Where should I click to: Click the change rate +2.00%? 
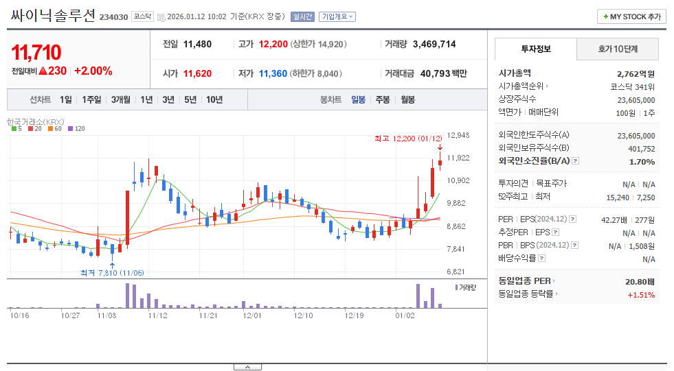pyautogui.click(x=93, y=71)
